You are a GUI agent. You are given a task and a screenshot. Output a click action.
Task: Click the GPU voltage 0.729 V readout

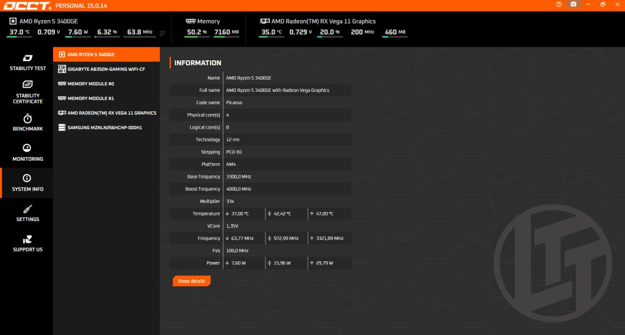click(x=300, y=32)
